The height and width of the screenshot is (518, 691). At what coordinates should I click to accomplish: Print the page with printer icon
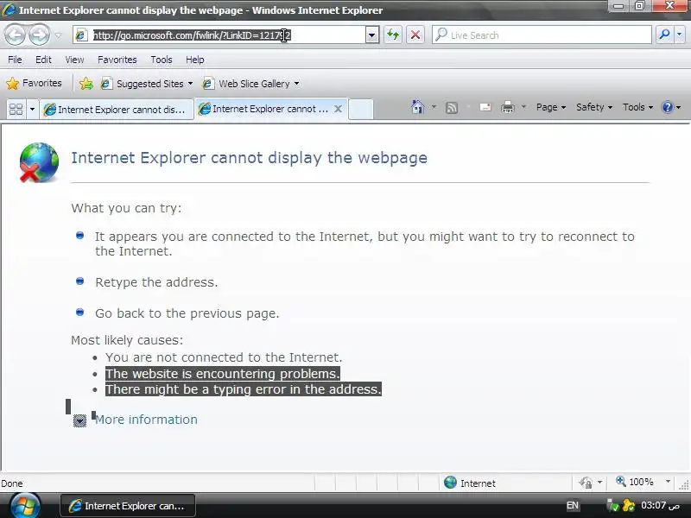click(x=508, y=107)
